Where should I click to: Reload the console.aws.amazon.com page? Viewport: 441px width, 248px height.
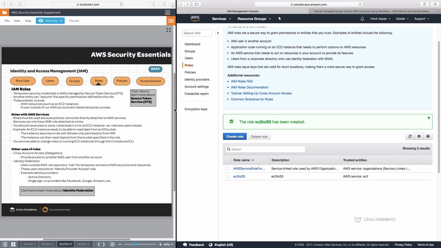(x=360, y=4)
